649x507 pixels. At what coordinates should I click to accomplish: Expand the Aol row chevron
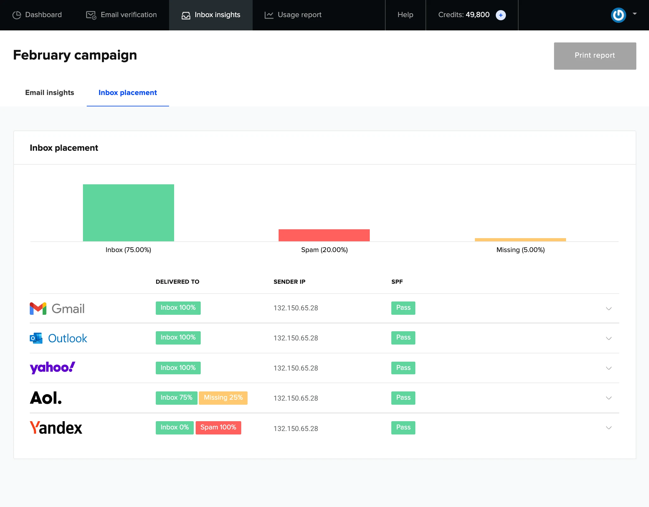coord(608,398)
